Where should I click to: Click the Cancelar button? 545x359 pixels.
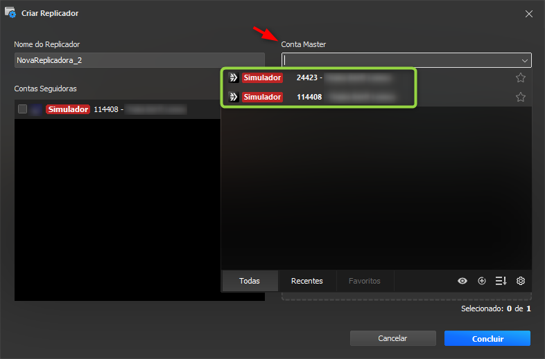point(392,338)
